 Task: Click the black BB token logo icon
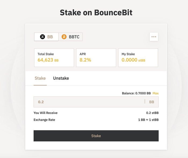[x=42, y=37]
